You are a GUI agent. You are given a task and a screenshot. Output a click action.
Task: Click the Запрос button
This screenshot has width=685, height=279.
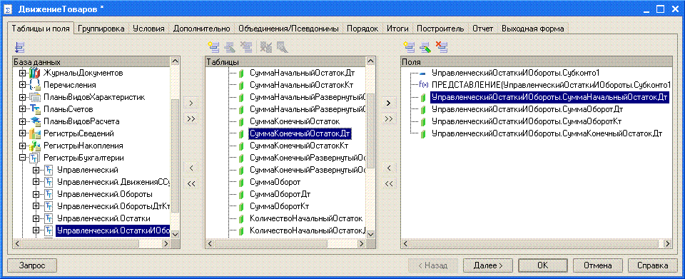point(32,265)
